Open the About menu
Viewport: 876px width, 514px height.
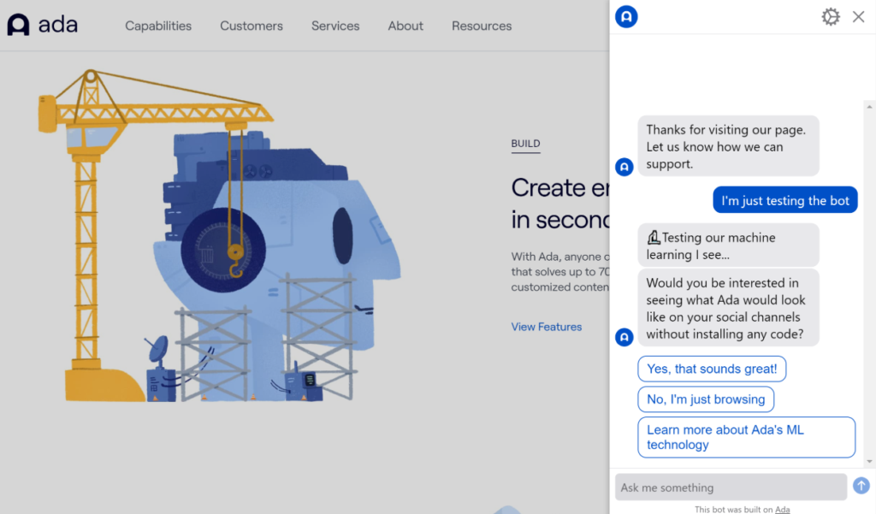point(405,26)
